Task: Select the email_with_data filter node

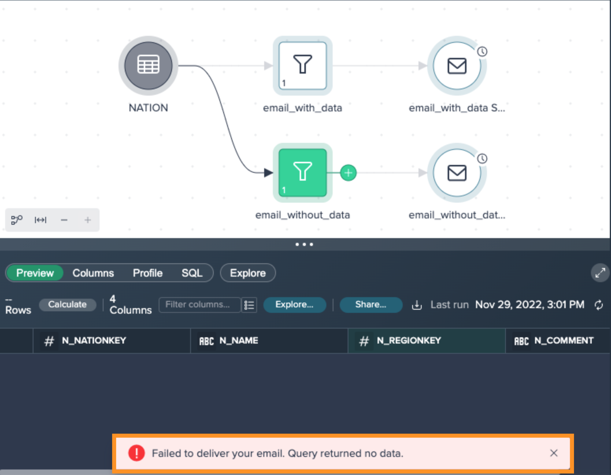Action: tap(302, 66)
